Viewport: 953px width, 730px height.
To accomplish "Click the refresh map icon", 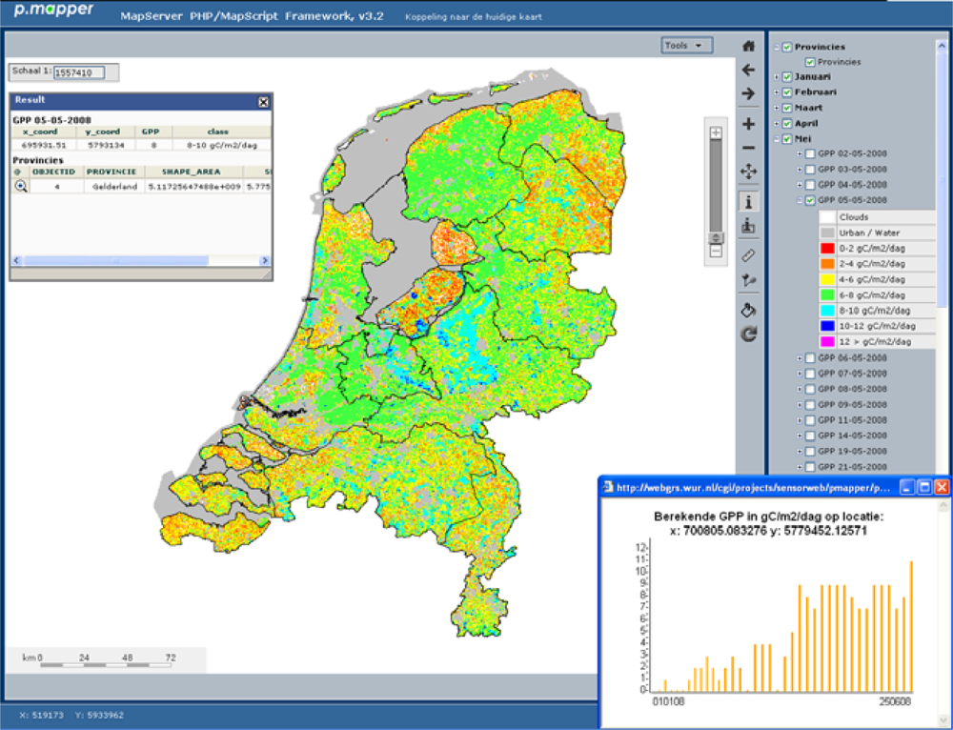I will click(748, 334).
